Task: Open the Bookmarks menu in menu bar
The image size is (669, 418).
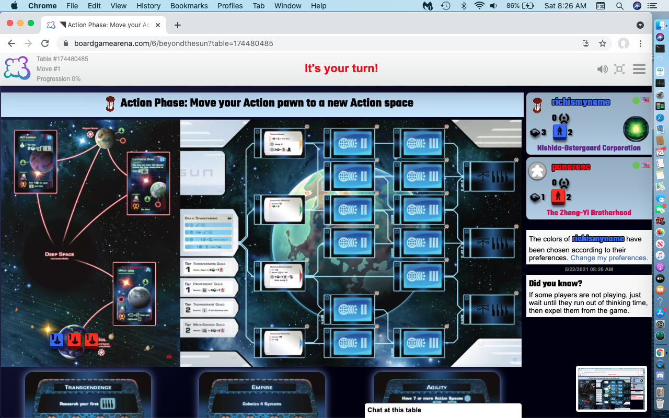Action: click(189, 6)
